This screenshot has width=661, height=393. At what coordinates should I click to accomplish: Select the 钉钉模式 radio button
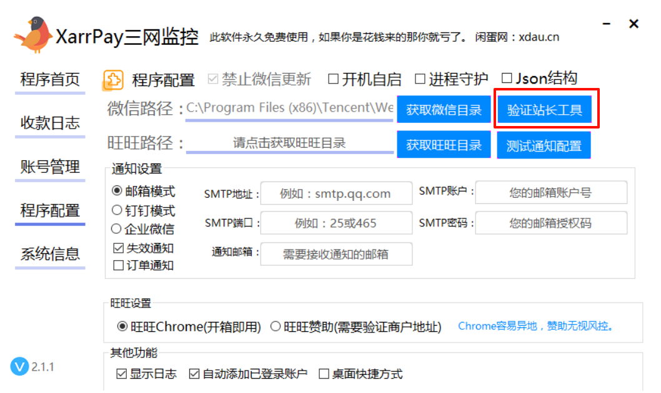[x=116, y=210]
